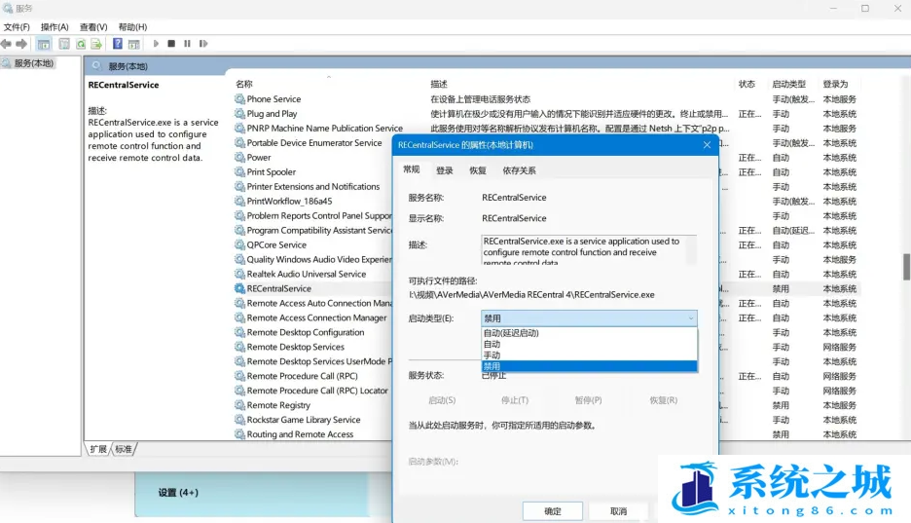Click the Properties toolbar icon

coord(64,44)
